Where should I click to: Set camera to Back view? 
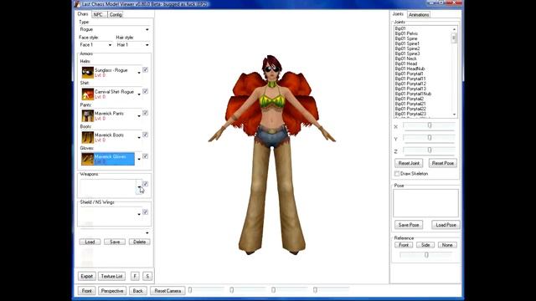[137, 291]
